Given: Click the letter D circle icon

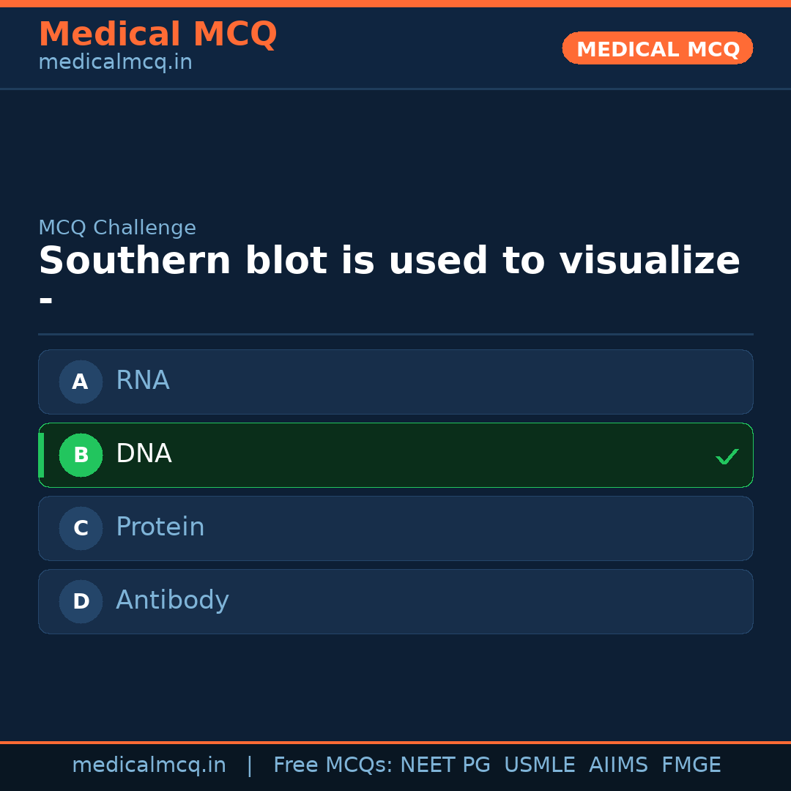Looking at the screenshot, I should tap(81, 601).
